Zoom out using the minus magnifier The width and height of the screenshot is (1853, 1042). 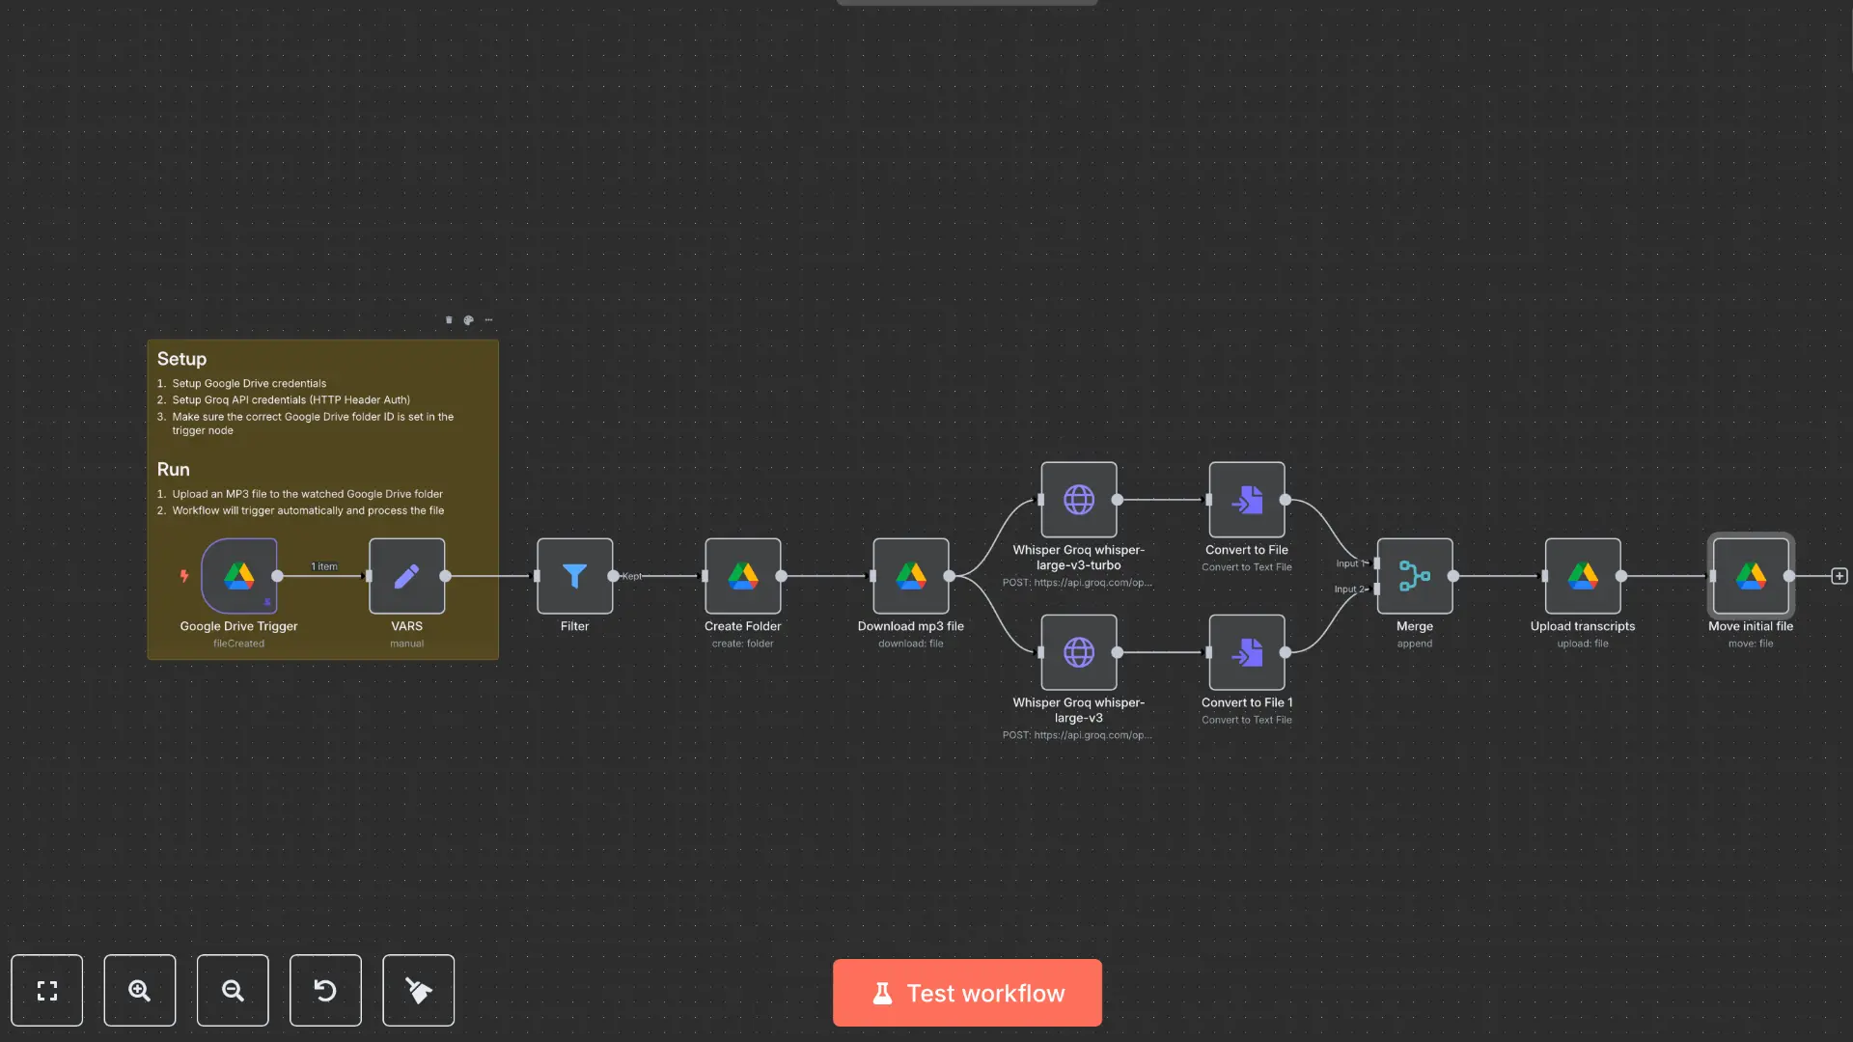tap(233, 990)
